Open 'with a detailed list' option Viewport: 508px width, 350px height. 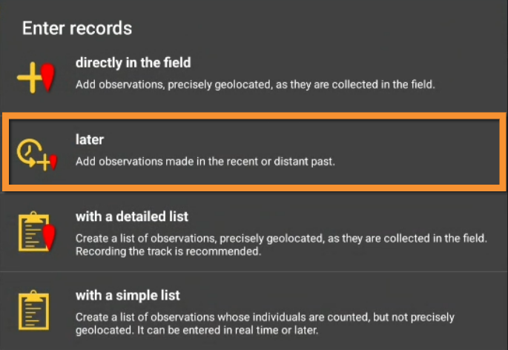tap(132, 217)
